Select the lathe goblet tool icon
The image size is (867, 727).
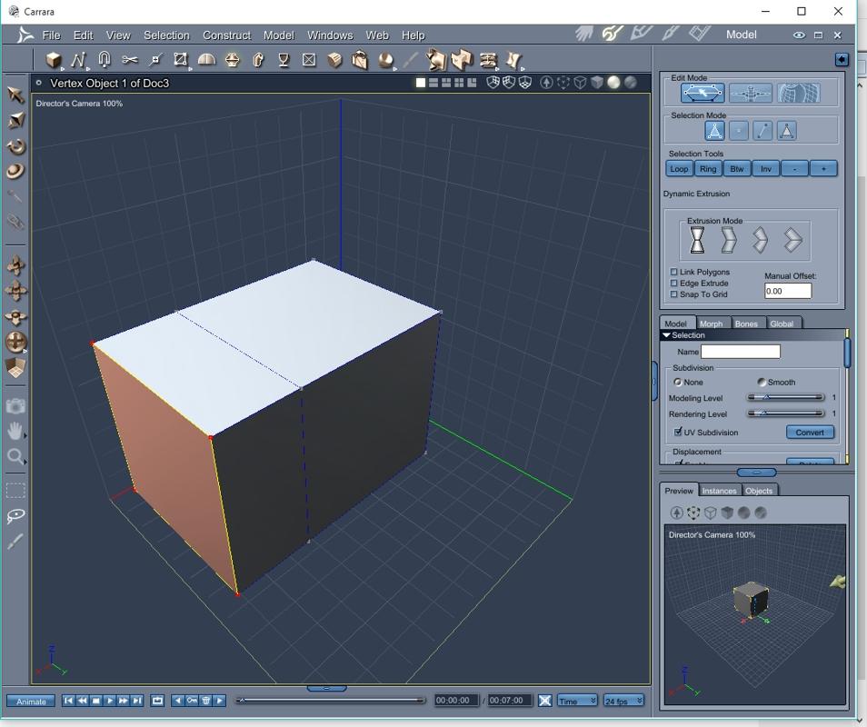(x=284, y=60)
